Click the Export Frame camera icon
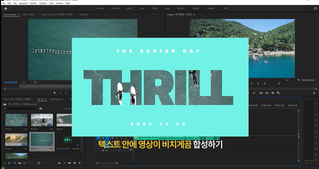Image resolution: width=319 pixels, height=169 pixels. [x=273, y=93]
